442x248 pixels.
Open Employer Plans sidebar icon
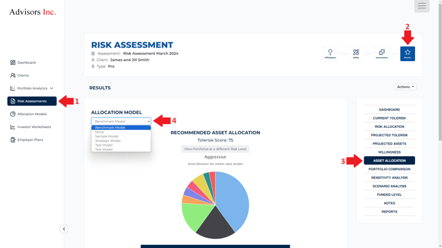tap(13, 140)
